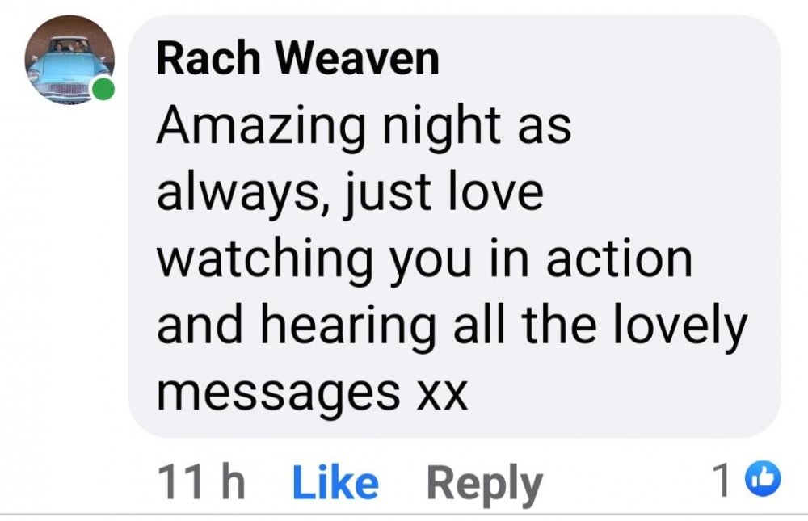Click the word watching in the comment
808x521 pixels.
click(x=264, y=260)
